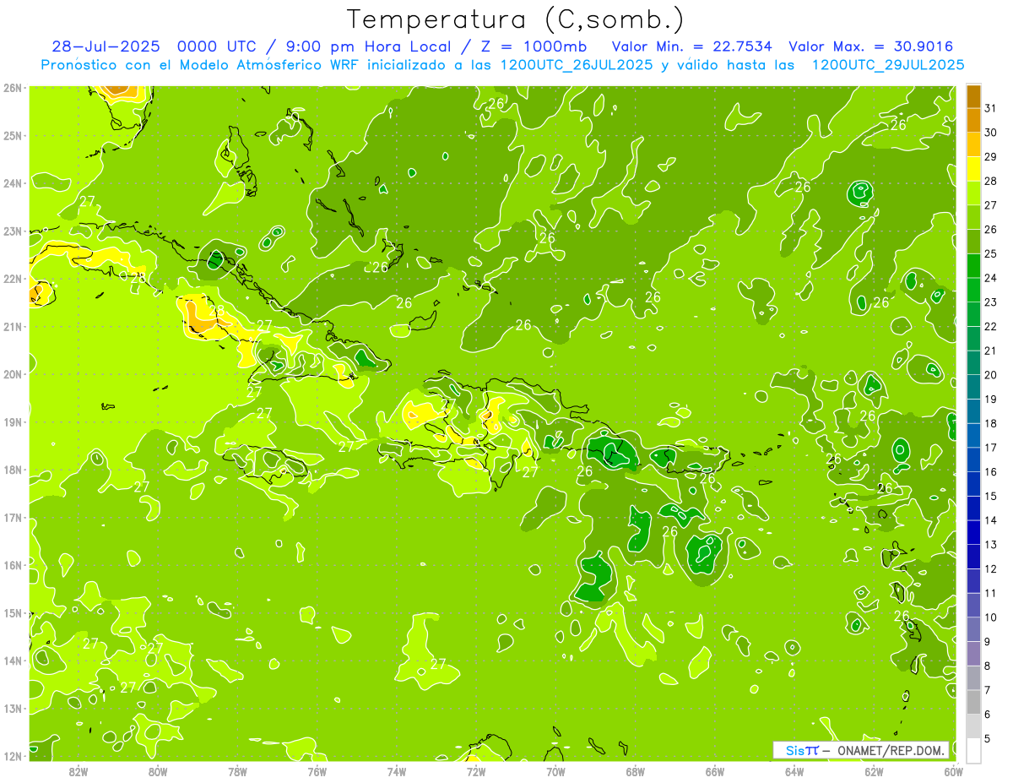Screen dimensions: 1013x783
Task: Select the topmost legend band above 31
Action: (973, 97)
